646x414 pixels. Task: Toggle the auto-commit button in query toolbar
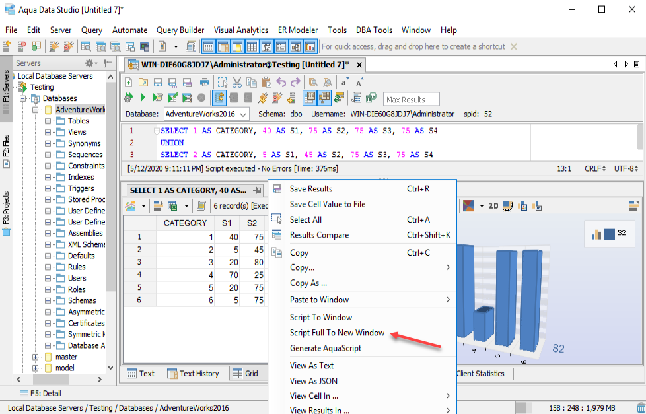tap(219, 98)
